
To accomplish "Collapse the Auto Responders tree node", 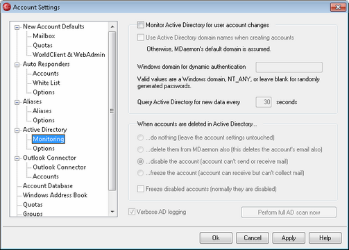I will point(17,65).
